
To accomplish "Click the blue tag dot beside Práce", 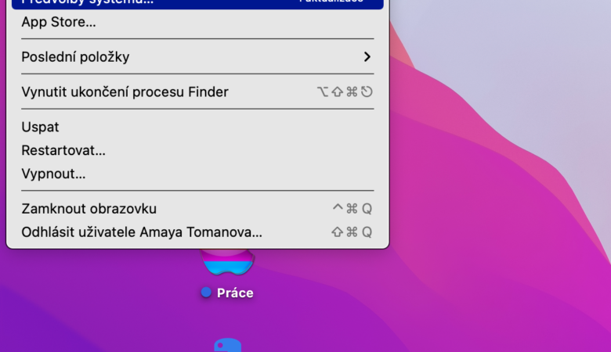I will click(x=206, y=293).
